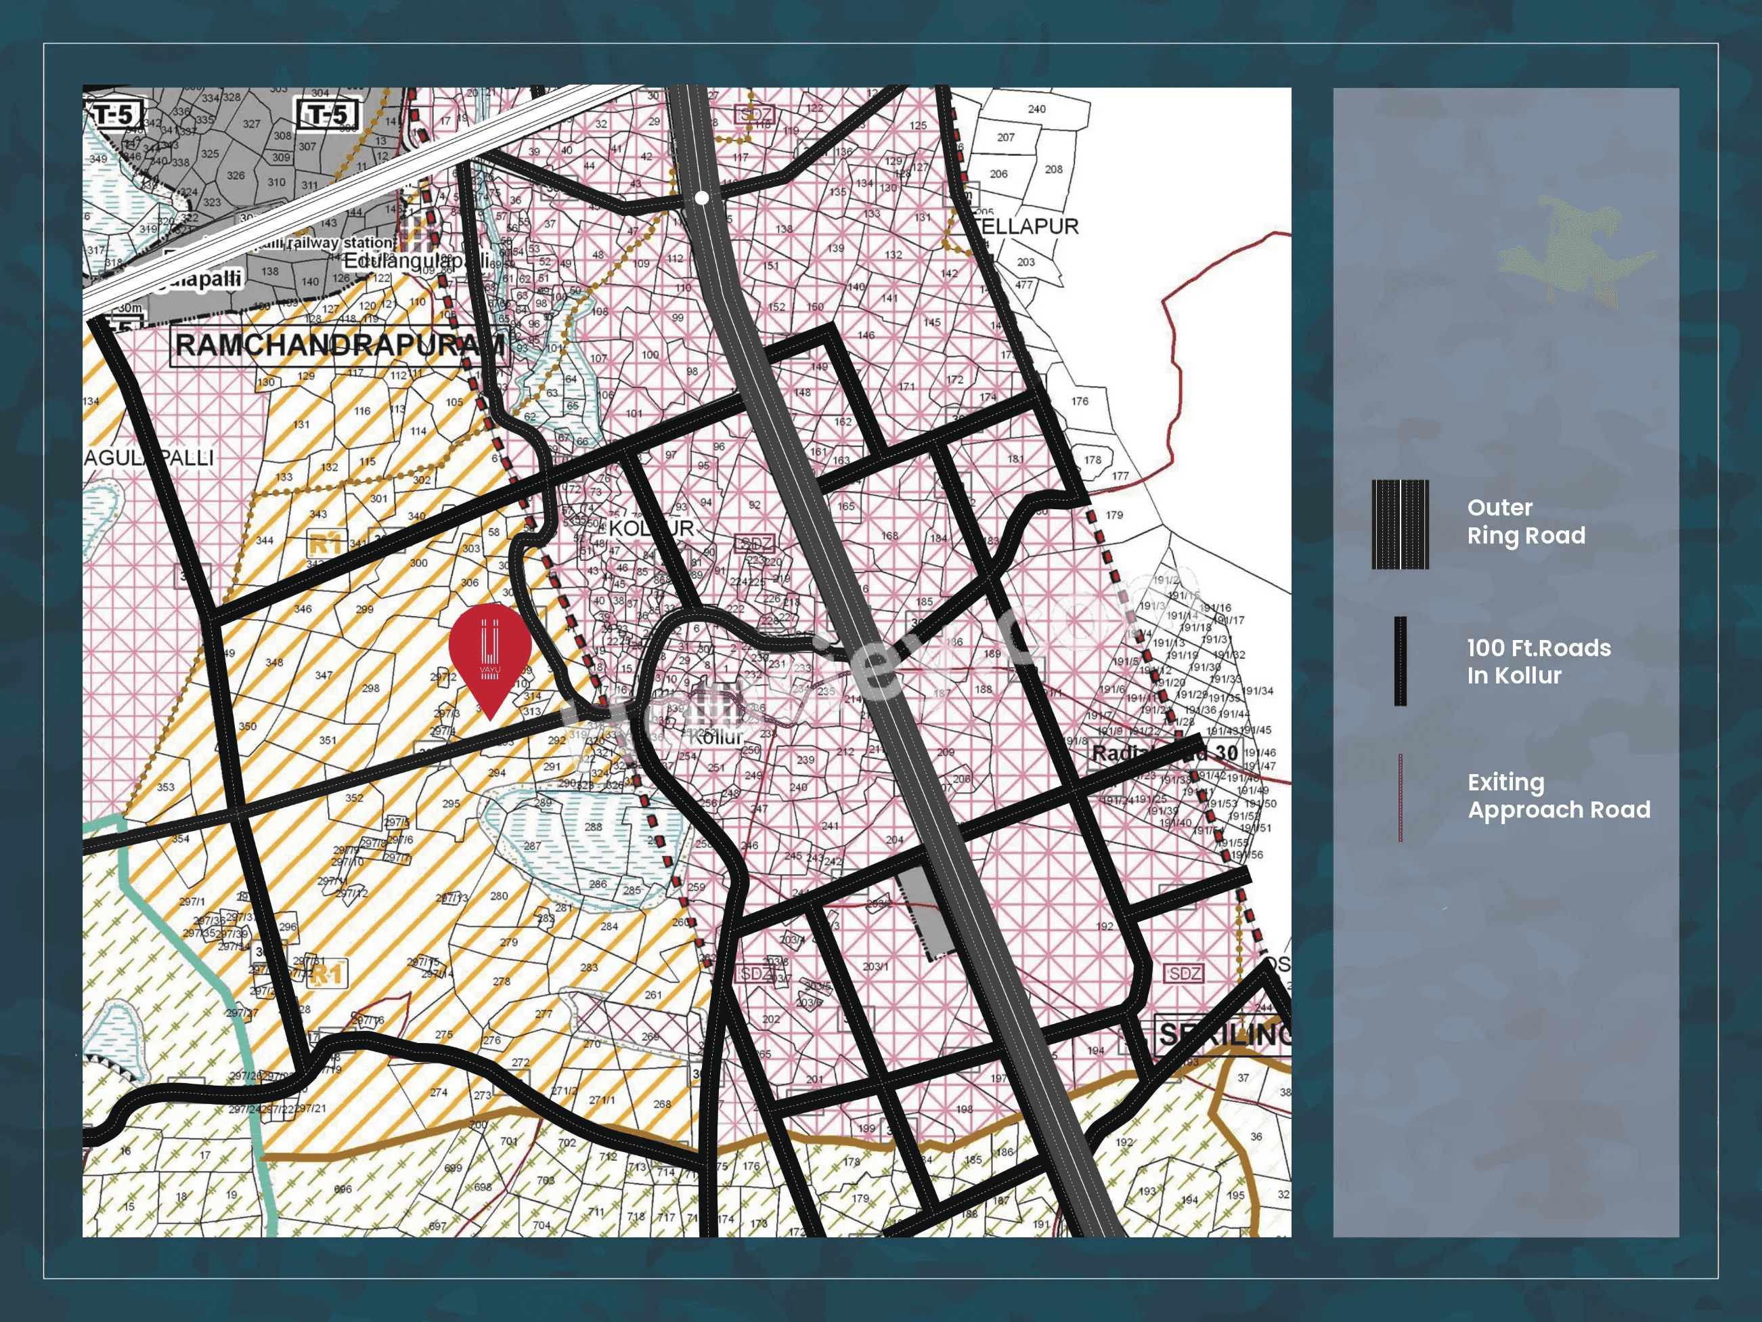Open the KOLLUR town label
1762x1322 pixels.
coord(653,527)
